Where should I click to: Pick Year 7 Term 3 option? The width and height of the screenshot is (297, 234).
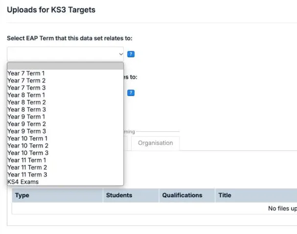pyautogui.click(x=66, y=88)
